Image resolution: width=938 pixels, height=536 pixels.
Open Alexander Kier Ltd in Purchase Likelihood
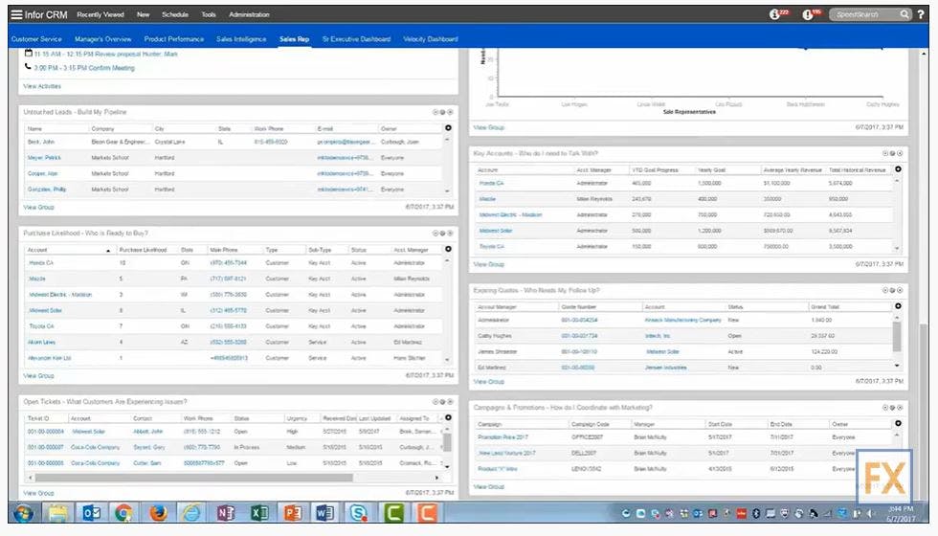click(50, 358)
